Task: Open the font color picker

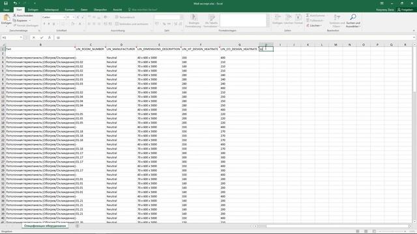Action: point(79,24)
